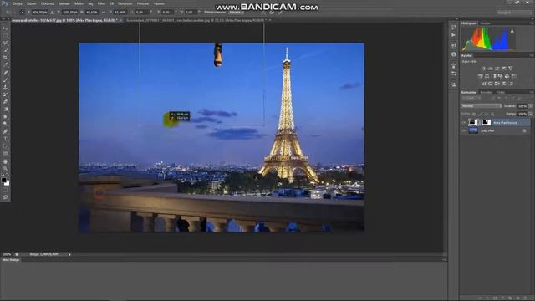Click the Change Screen Mode icon
Screen dimensions: 535x301
click(x=5, y=197)
